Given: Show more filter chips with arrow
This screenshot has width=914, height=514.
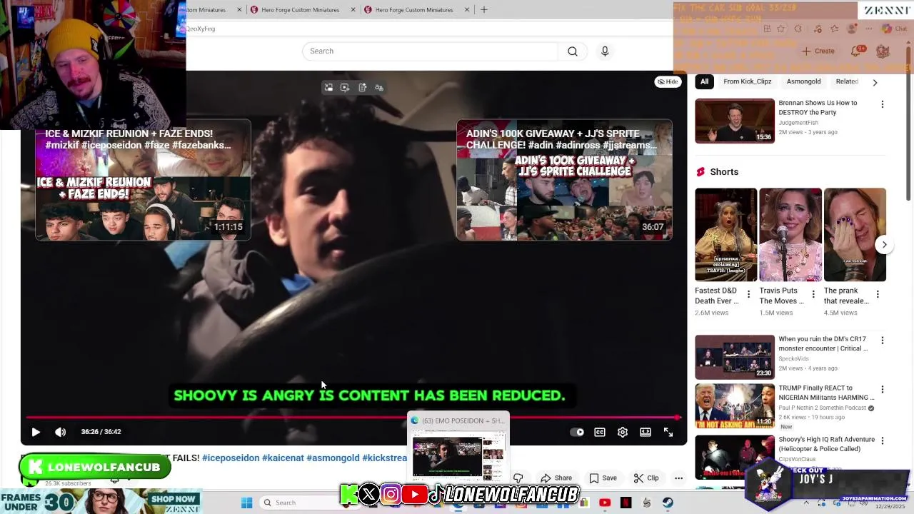Looking at the screenshot, I should coord(875,82).
